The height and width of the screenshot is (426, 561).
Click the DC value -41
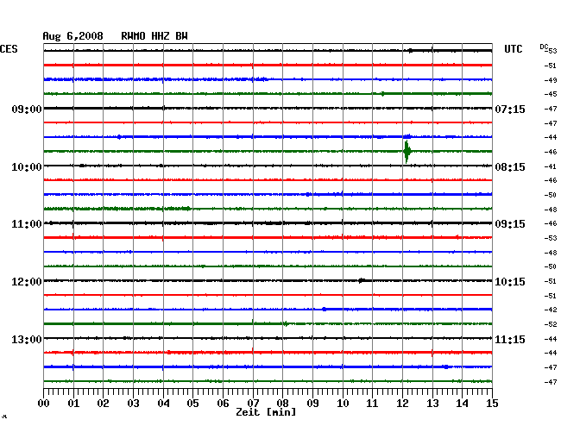pos(551,166)
